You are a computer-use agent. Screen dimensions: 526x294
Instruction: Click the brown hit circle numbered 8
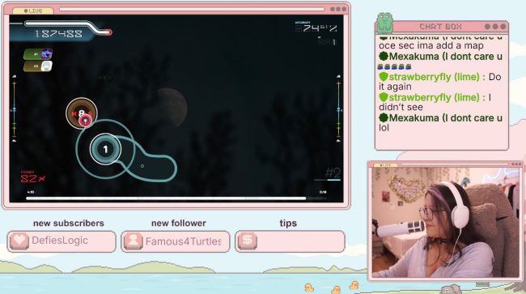(82, 113)
